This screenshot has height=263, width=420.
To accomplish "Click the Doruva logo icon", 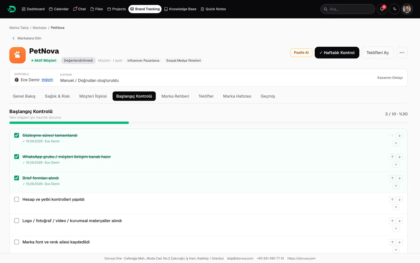I will [x=11, y=9].
